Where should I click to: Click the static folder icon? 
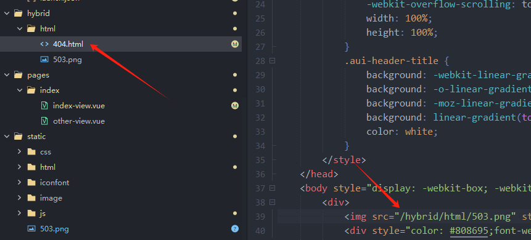(19, 137)
